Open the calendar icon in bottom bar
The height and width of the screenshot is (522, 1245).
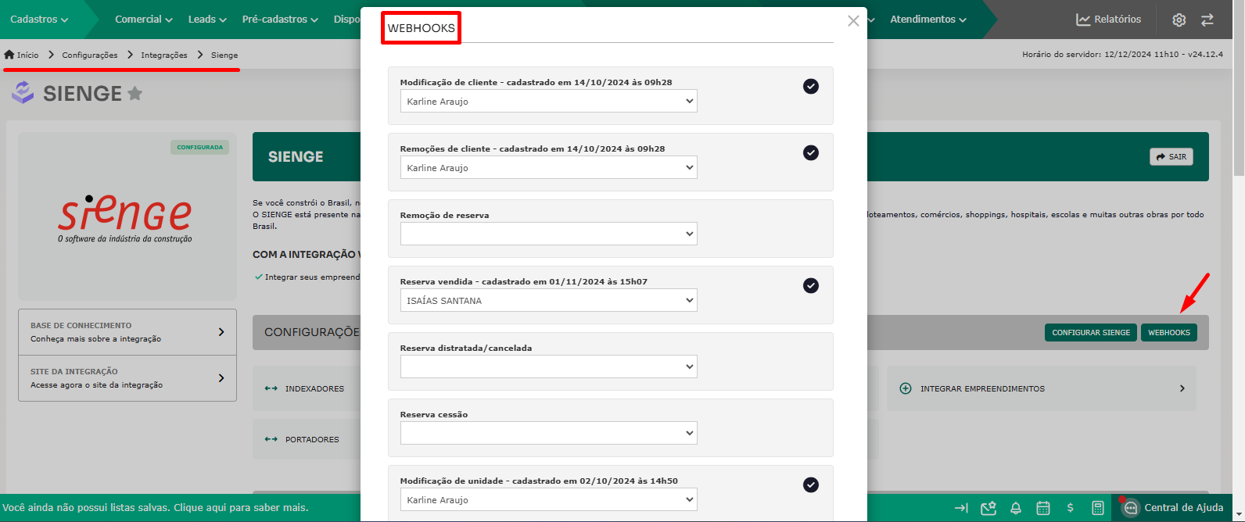point(1043,508)
